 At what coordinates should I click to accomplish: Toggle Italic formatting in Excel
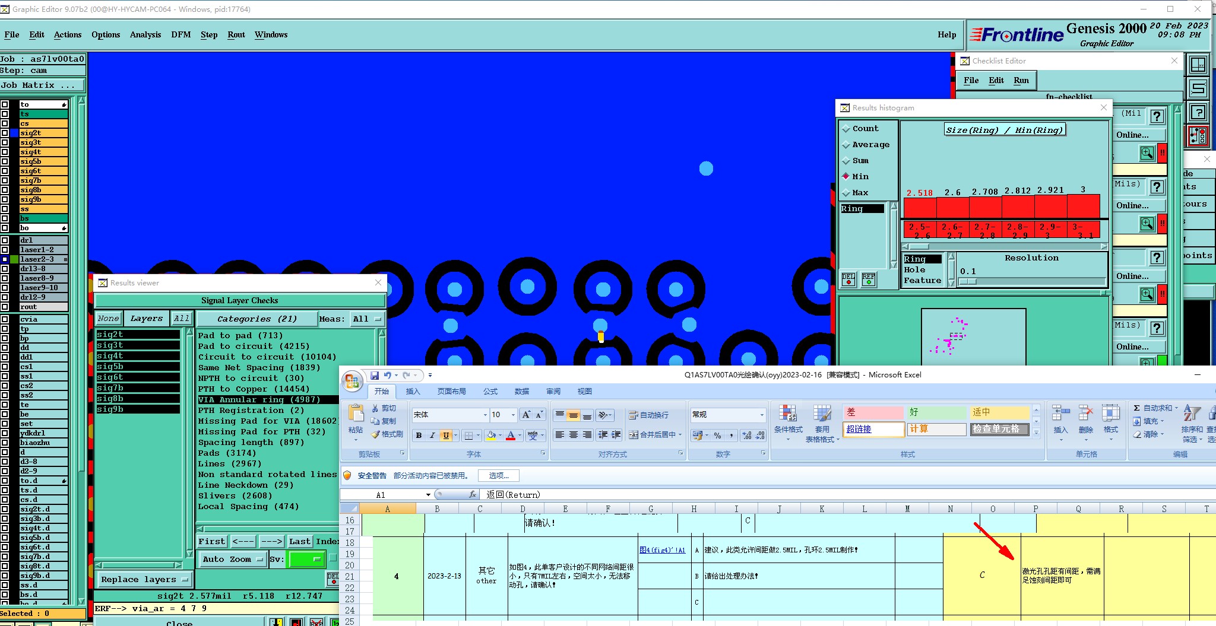point(432,436)
